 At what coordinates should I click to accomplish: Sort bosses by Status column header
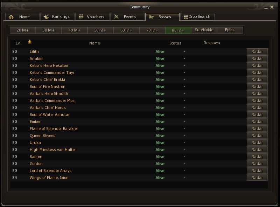pyautogui.click(x=175, y=43)
